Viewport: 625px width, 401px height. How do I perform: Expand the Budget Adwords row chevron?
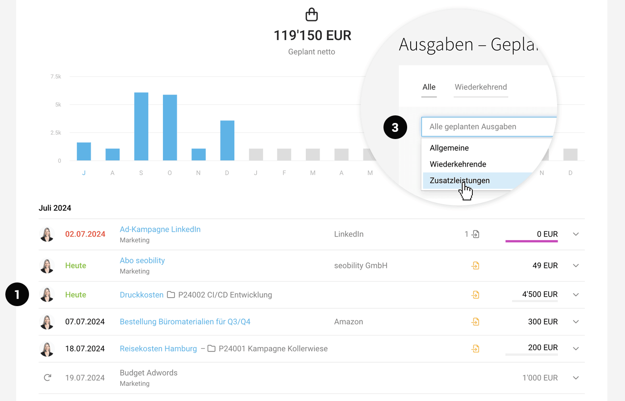576,378
